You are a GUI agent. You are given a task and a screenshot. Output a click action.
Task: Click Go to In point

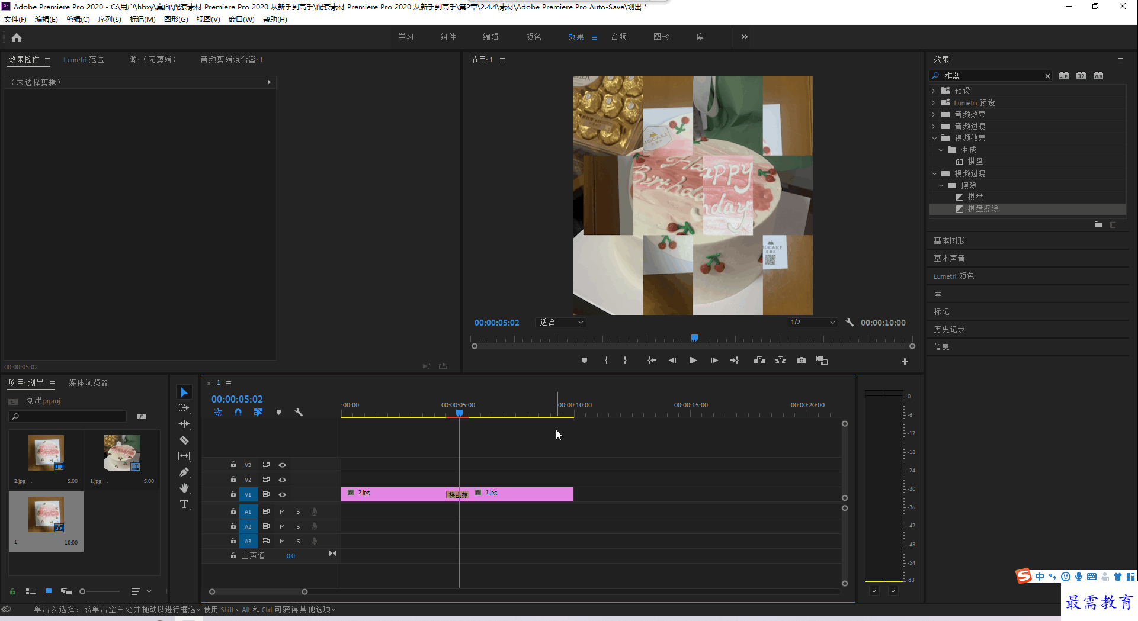(x=652, y=361)
